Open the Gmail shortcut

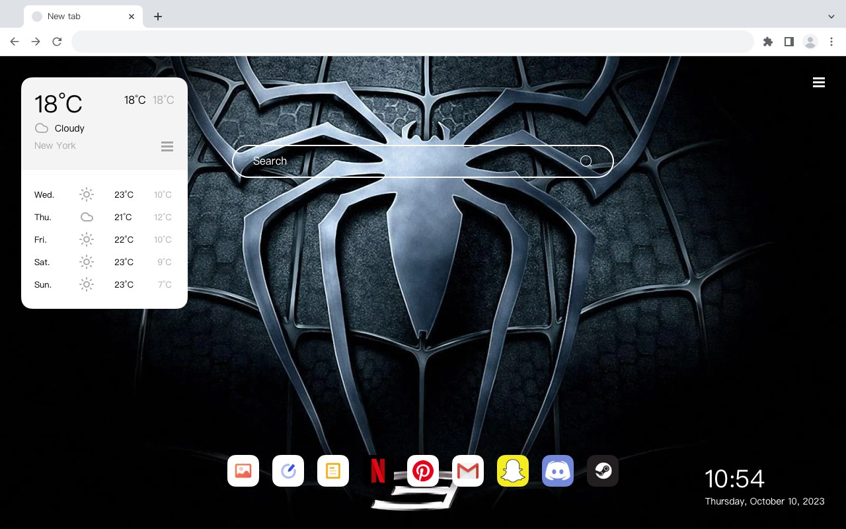(468, 471)
